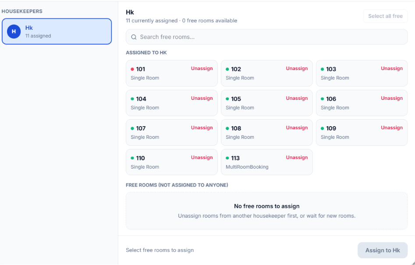Open the room 107 card
This screenshot has width=415, height=265.
click(x=172, y=132)
